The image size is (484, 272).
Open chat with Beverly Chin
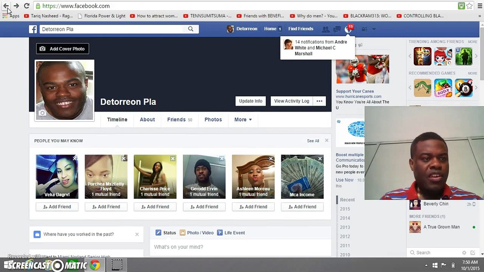point(442,204)
